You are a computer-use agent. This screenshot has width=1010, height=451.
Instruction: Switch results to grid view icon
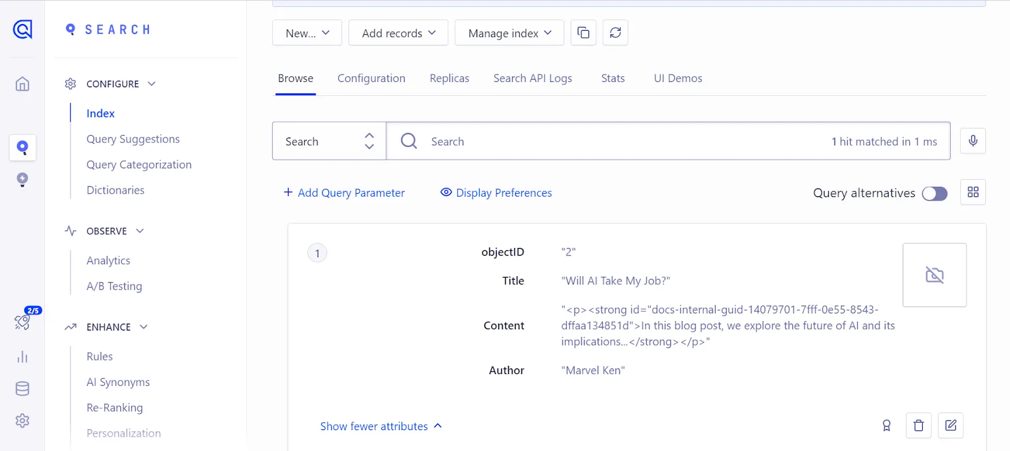pyautogui.click(x=973, y=192)
